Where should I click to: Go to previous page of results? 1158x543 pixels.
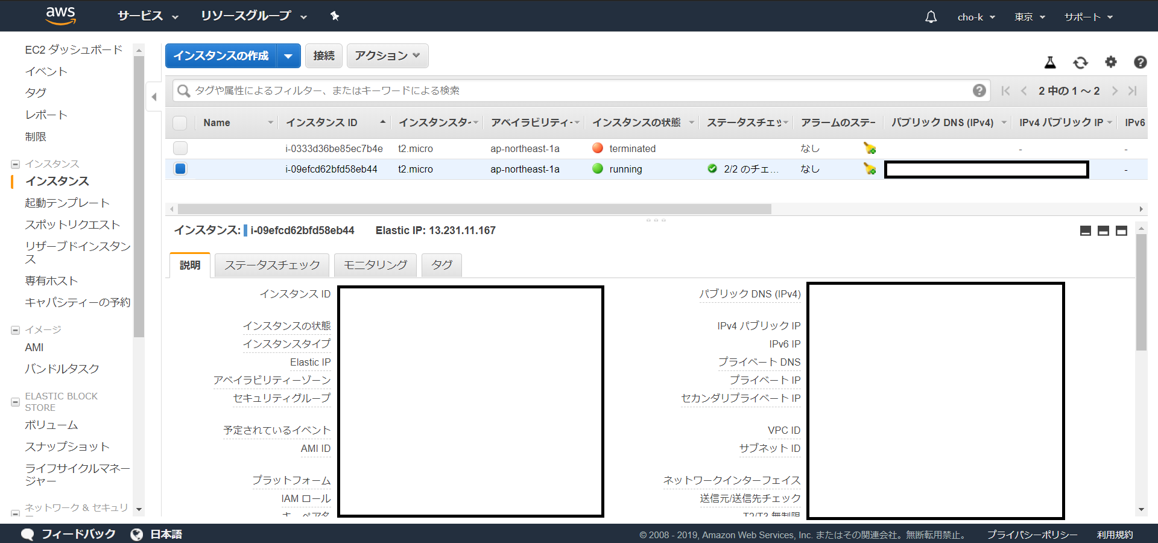(x=1024, y=91)
